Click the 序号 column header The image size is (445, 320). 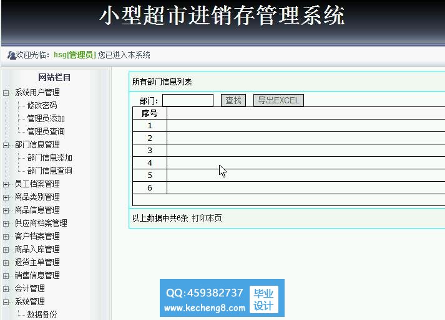pyautogui.click(x=150, y=113)
